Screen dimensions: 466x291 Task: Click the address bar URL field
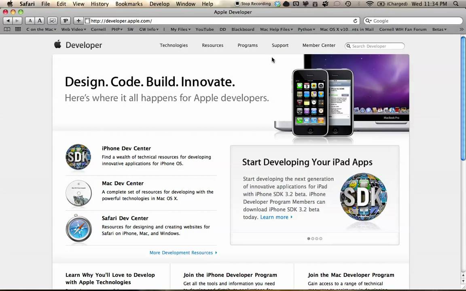[x=221, y=21]
